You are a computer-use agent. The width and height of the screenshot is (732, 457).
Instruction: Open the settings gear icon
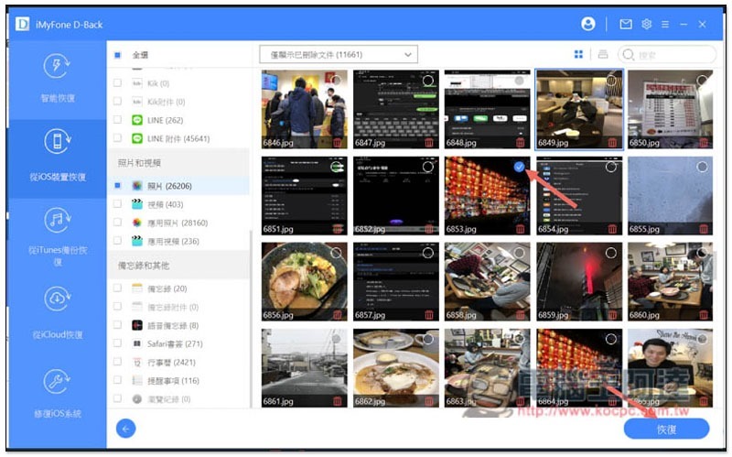(647, 24)
